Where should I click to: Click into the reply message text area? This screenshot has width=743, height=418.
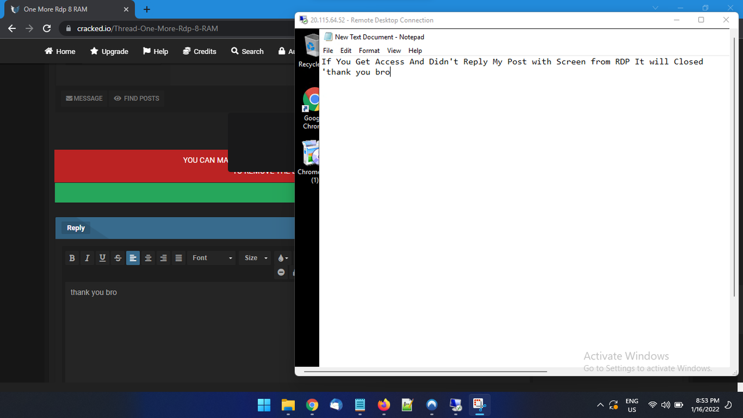point(180,331)
